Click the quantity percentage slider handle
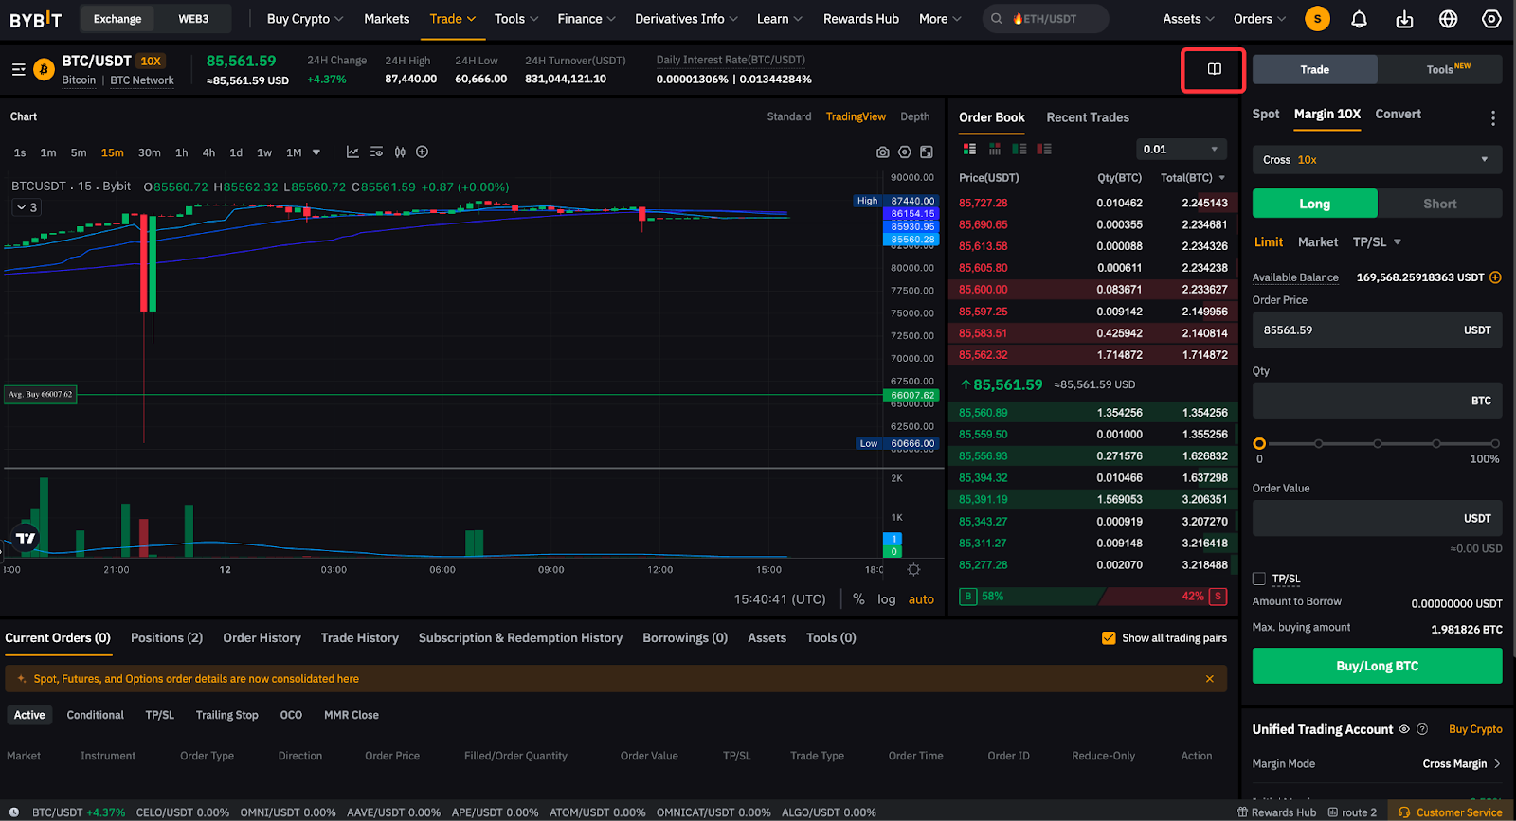 (1259, 443)
